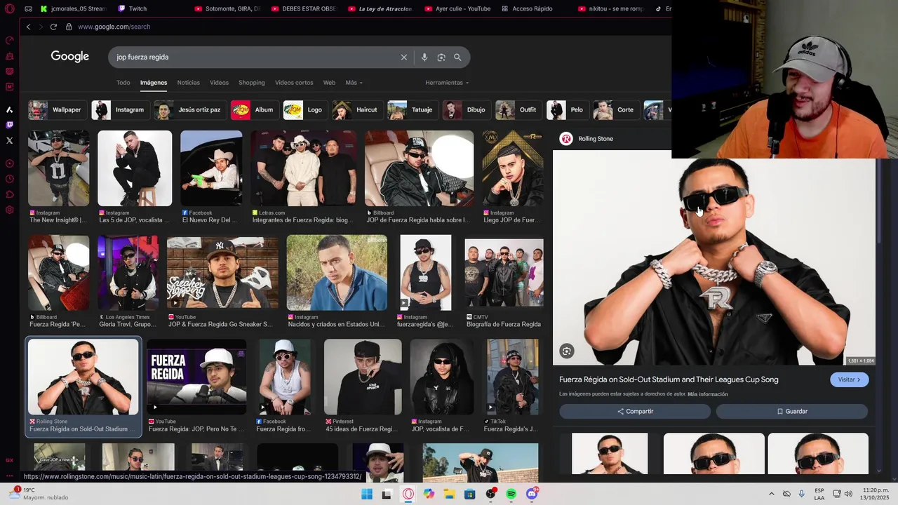Open Copilot icon in the taskbar
Screen dimensions: 898x505
(x=429, y=494)
